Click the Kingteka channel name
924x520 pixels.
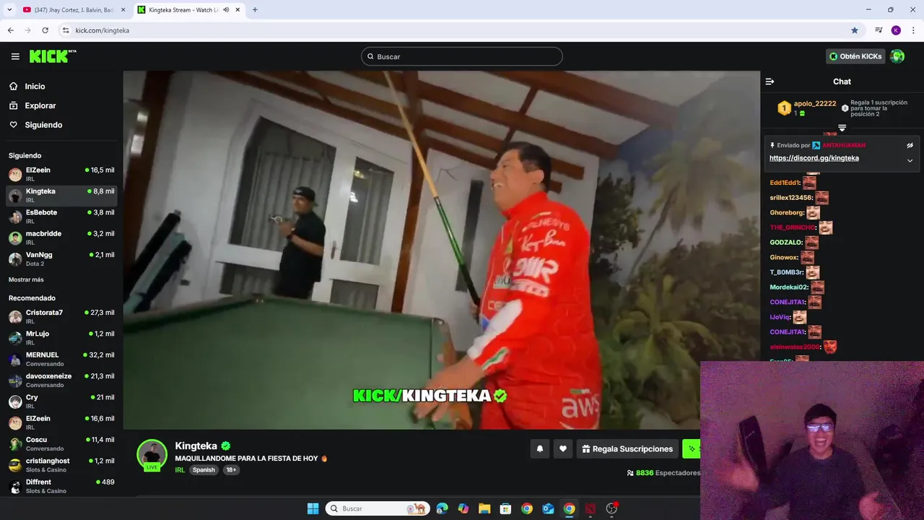(x=196, y=446)
